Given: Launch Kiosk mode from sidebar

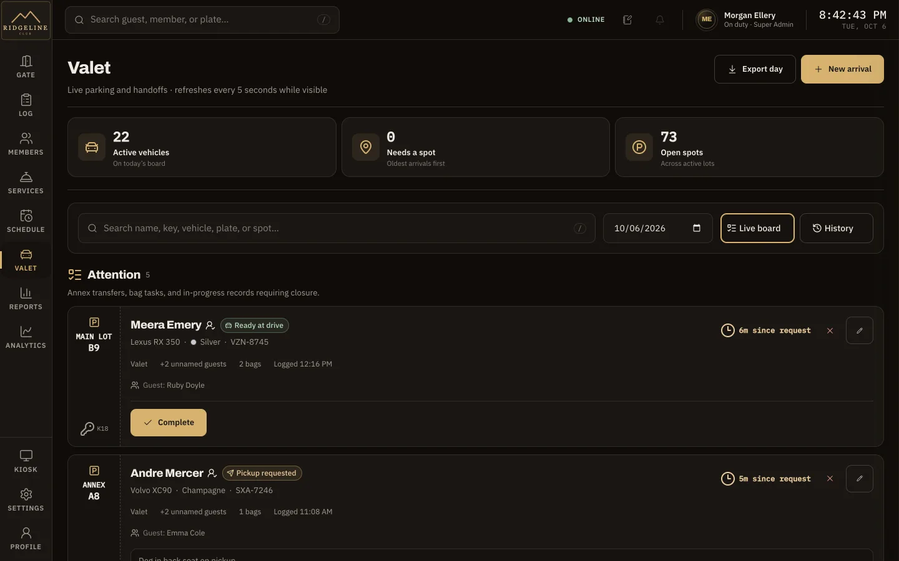Looking at the screenshot, I should coord(26,461).
